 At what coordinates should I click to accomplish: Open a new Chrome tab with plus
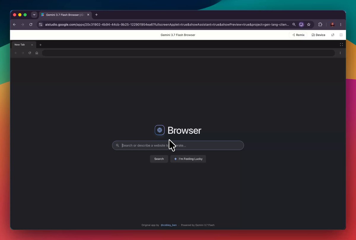pos(96,15)
